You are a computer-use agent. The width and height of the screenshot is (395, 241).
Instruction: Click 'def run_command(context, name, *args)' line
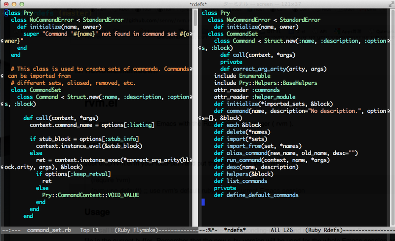[x=272, y=160]
